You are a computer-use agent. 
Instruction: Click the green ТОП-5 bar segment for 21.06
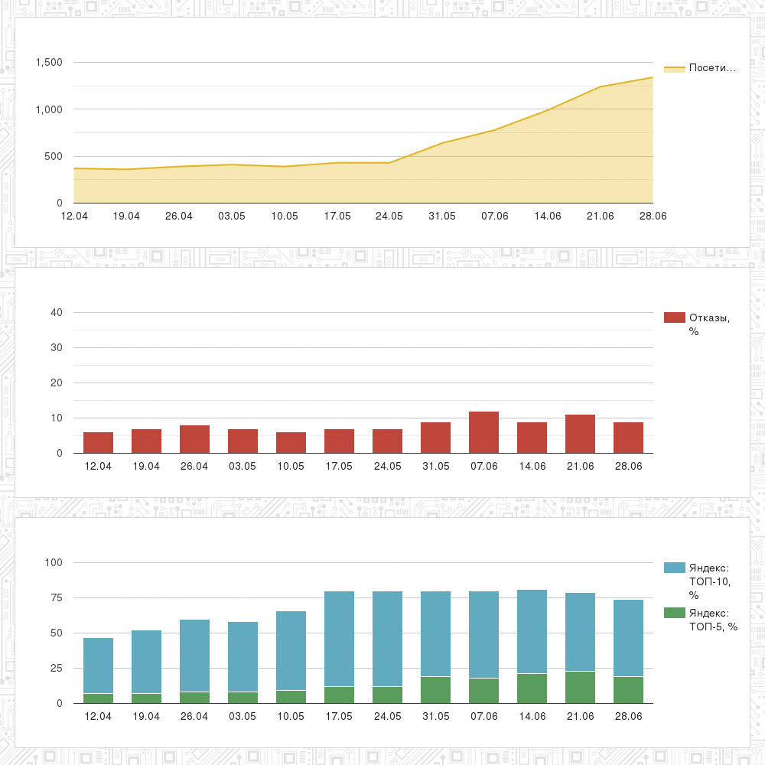click(580, 688)
